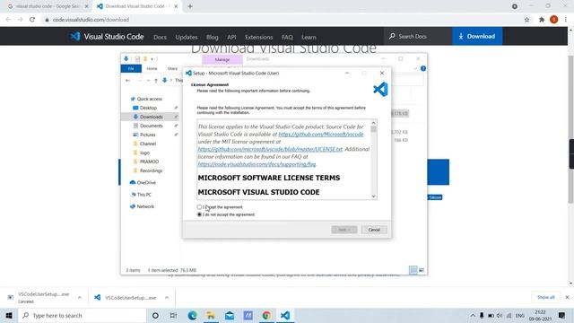
Task: Click File Explorer up-folder arrow
Action: click(x=155, y=80)
